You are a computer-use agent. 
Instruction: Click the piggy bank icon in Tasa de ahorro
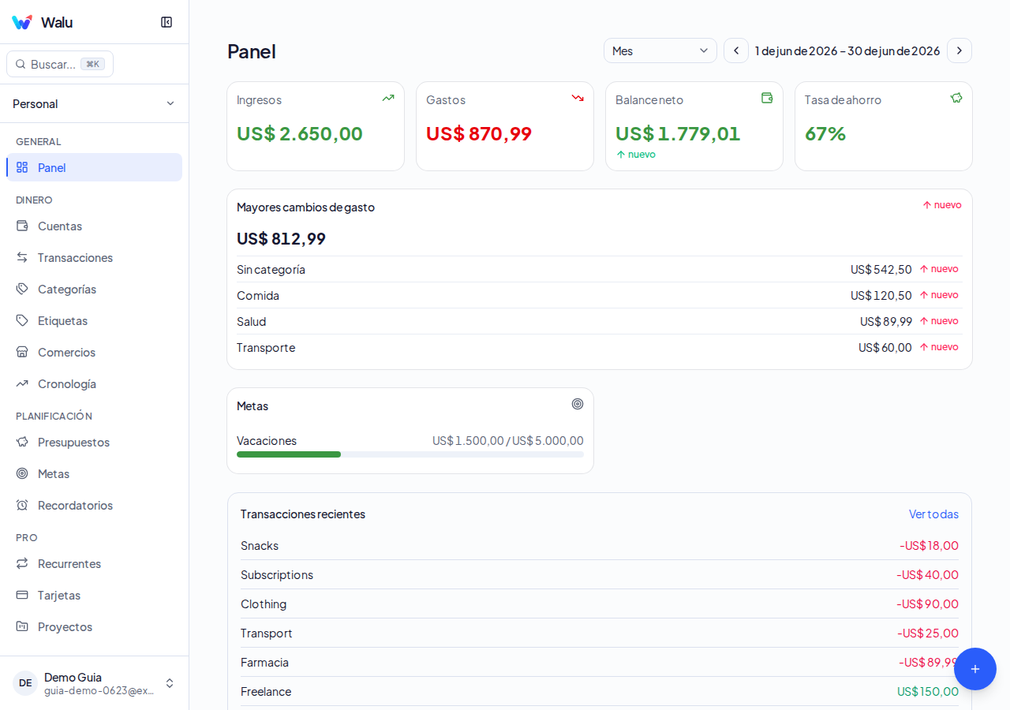[x=956, y=98]
